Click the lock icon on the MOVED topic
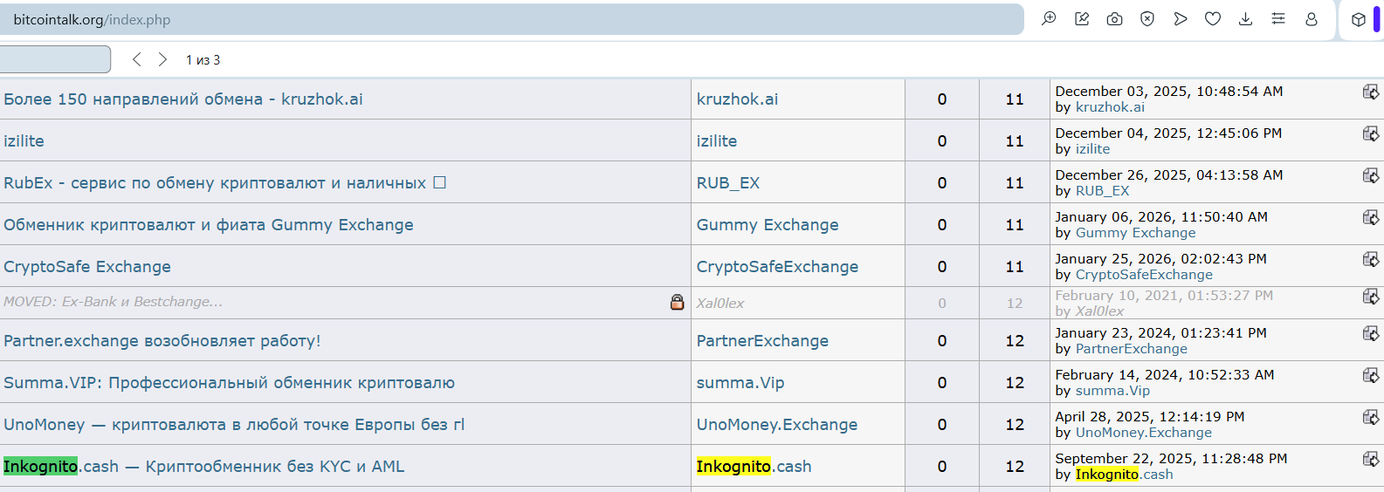 click(677, 302)
